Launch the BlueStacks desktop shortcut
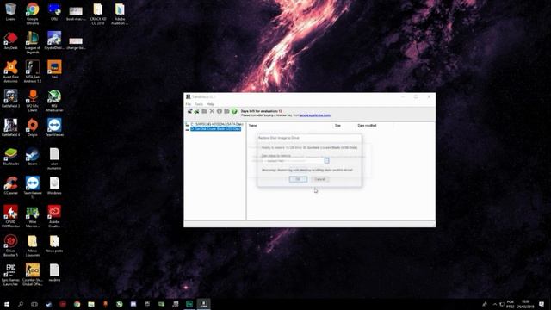 click(11, 157)
